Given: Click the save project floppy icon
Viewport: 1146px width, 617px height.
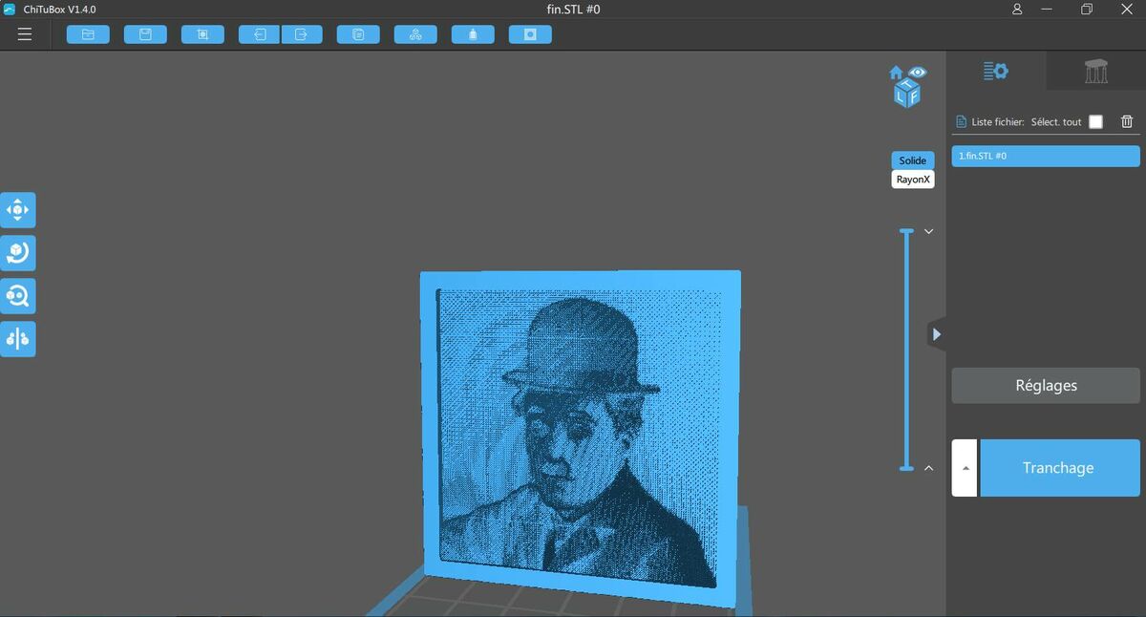Looking at the screenshot, I should pyautogui.click(x=145, y=34).
